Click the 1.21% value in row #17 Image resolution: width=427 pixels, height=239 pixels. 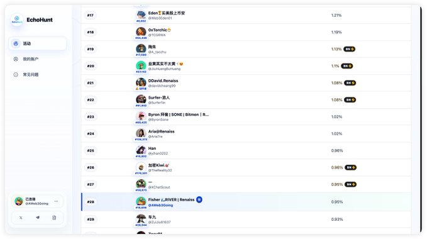click(336, 15)
